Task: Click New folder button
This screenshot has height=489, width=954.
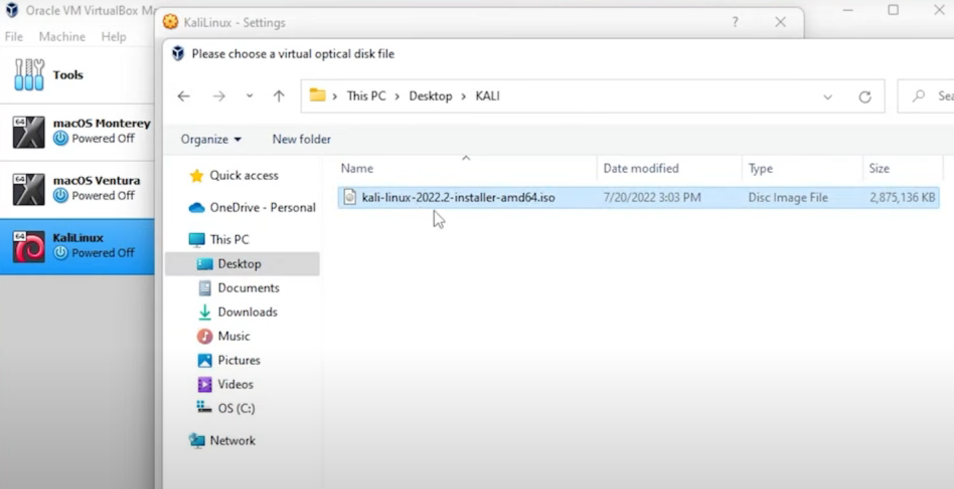Action: coord(301,139)
